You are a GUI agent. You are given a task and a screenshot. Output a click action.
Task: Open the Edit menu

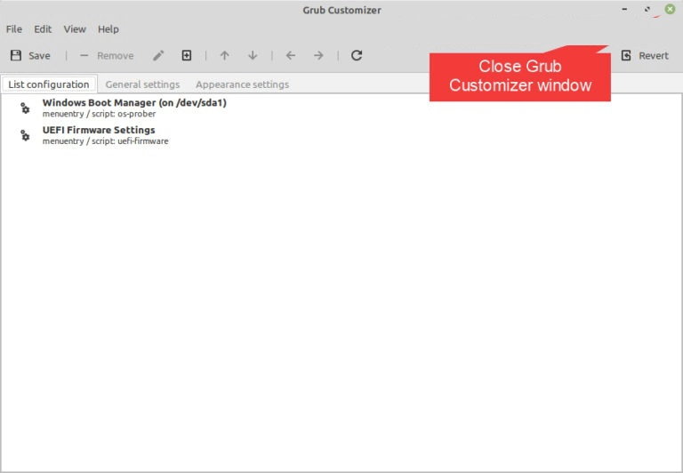coord(43,29)
